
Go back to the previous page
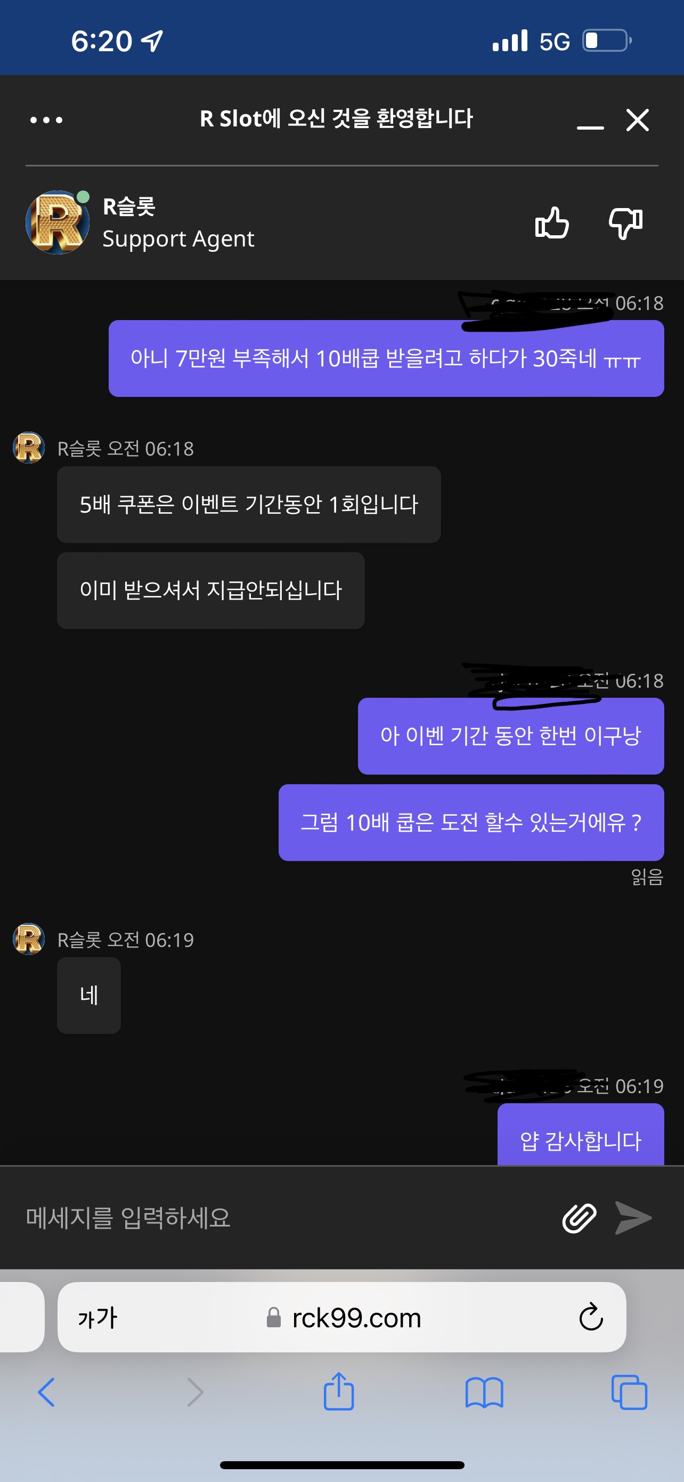pyautogui.click(x=46, y=1392)
